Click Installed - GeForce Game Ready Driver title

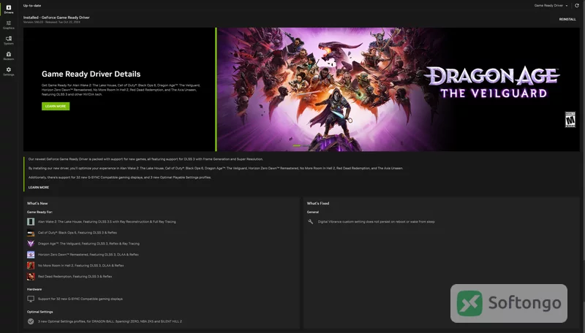(x=56, y=18)
